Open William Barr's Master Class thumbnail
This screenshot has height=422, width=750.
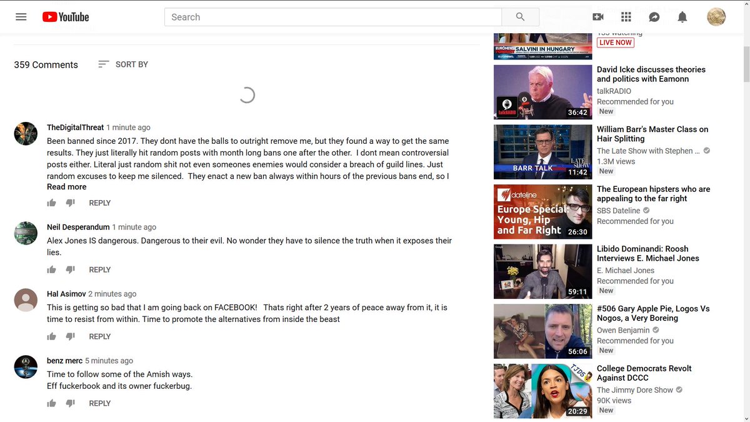click(542, 152)
